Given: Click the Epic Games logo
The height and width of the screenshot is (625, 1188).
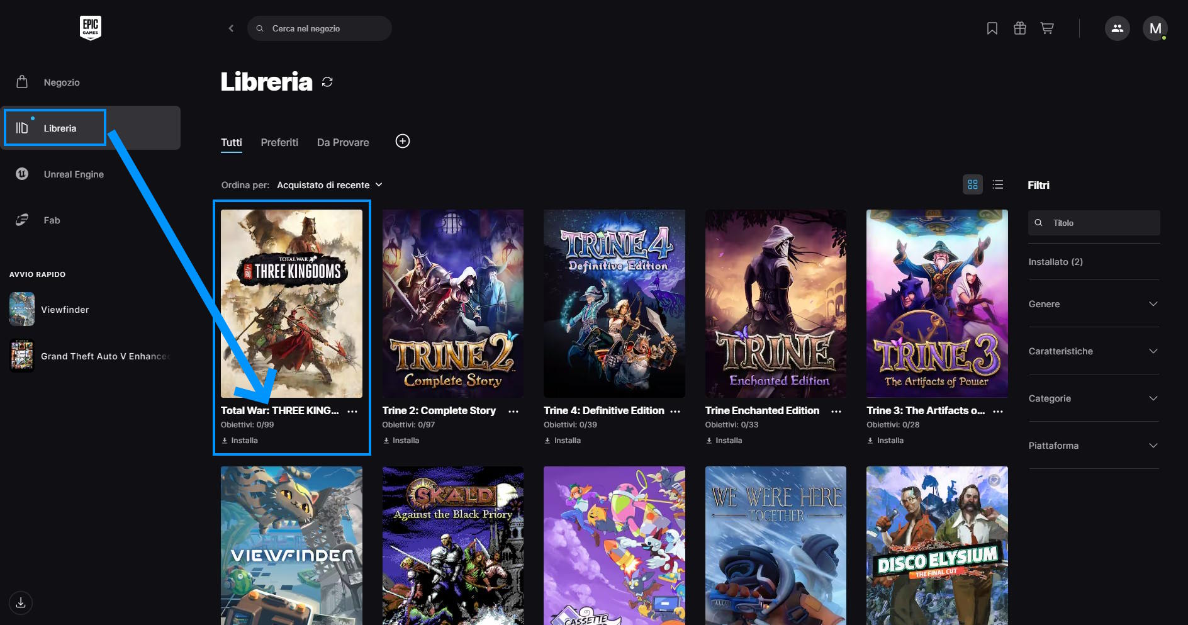Looking at the screenshot, I should click(x=91, y=28).
